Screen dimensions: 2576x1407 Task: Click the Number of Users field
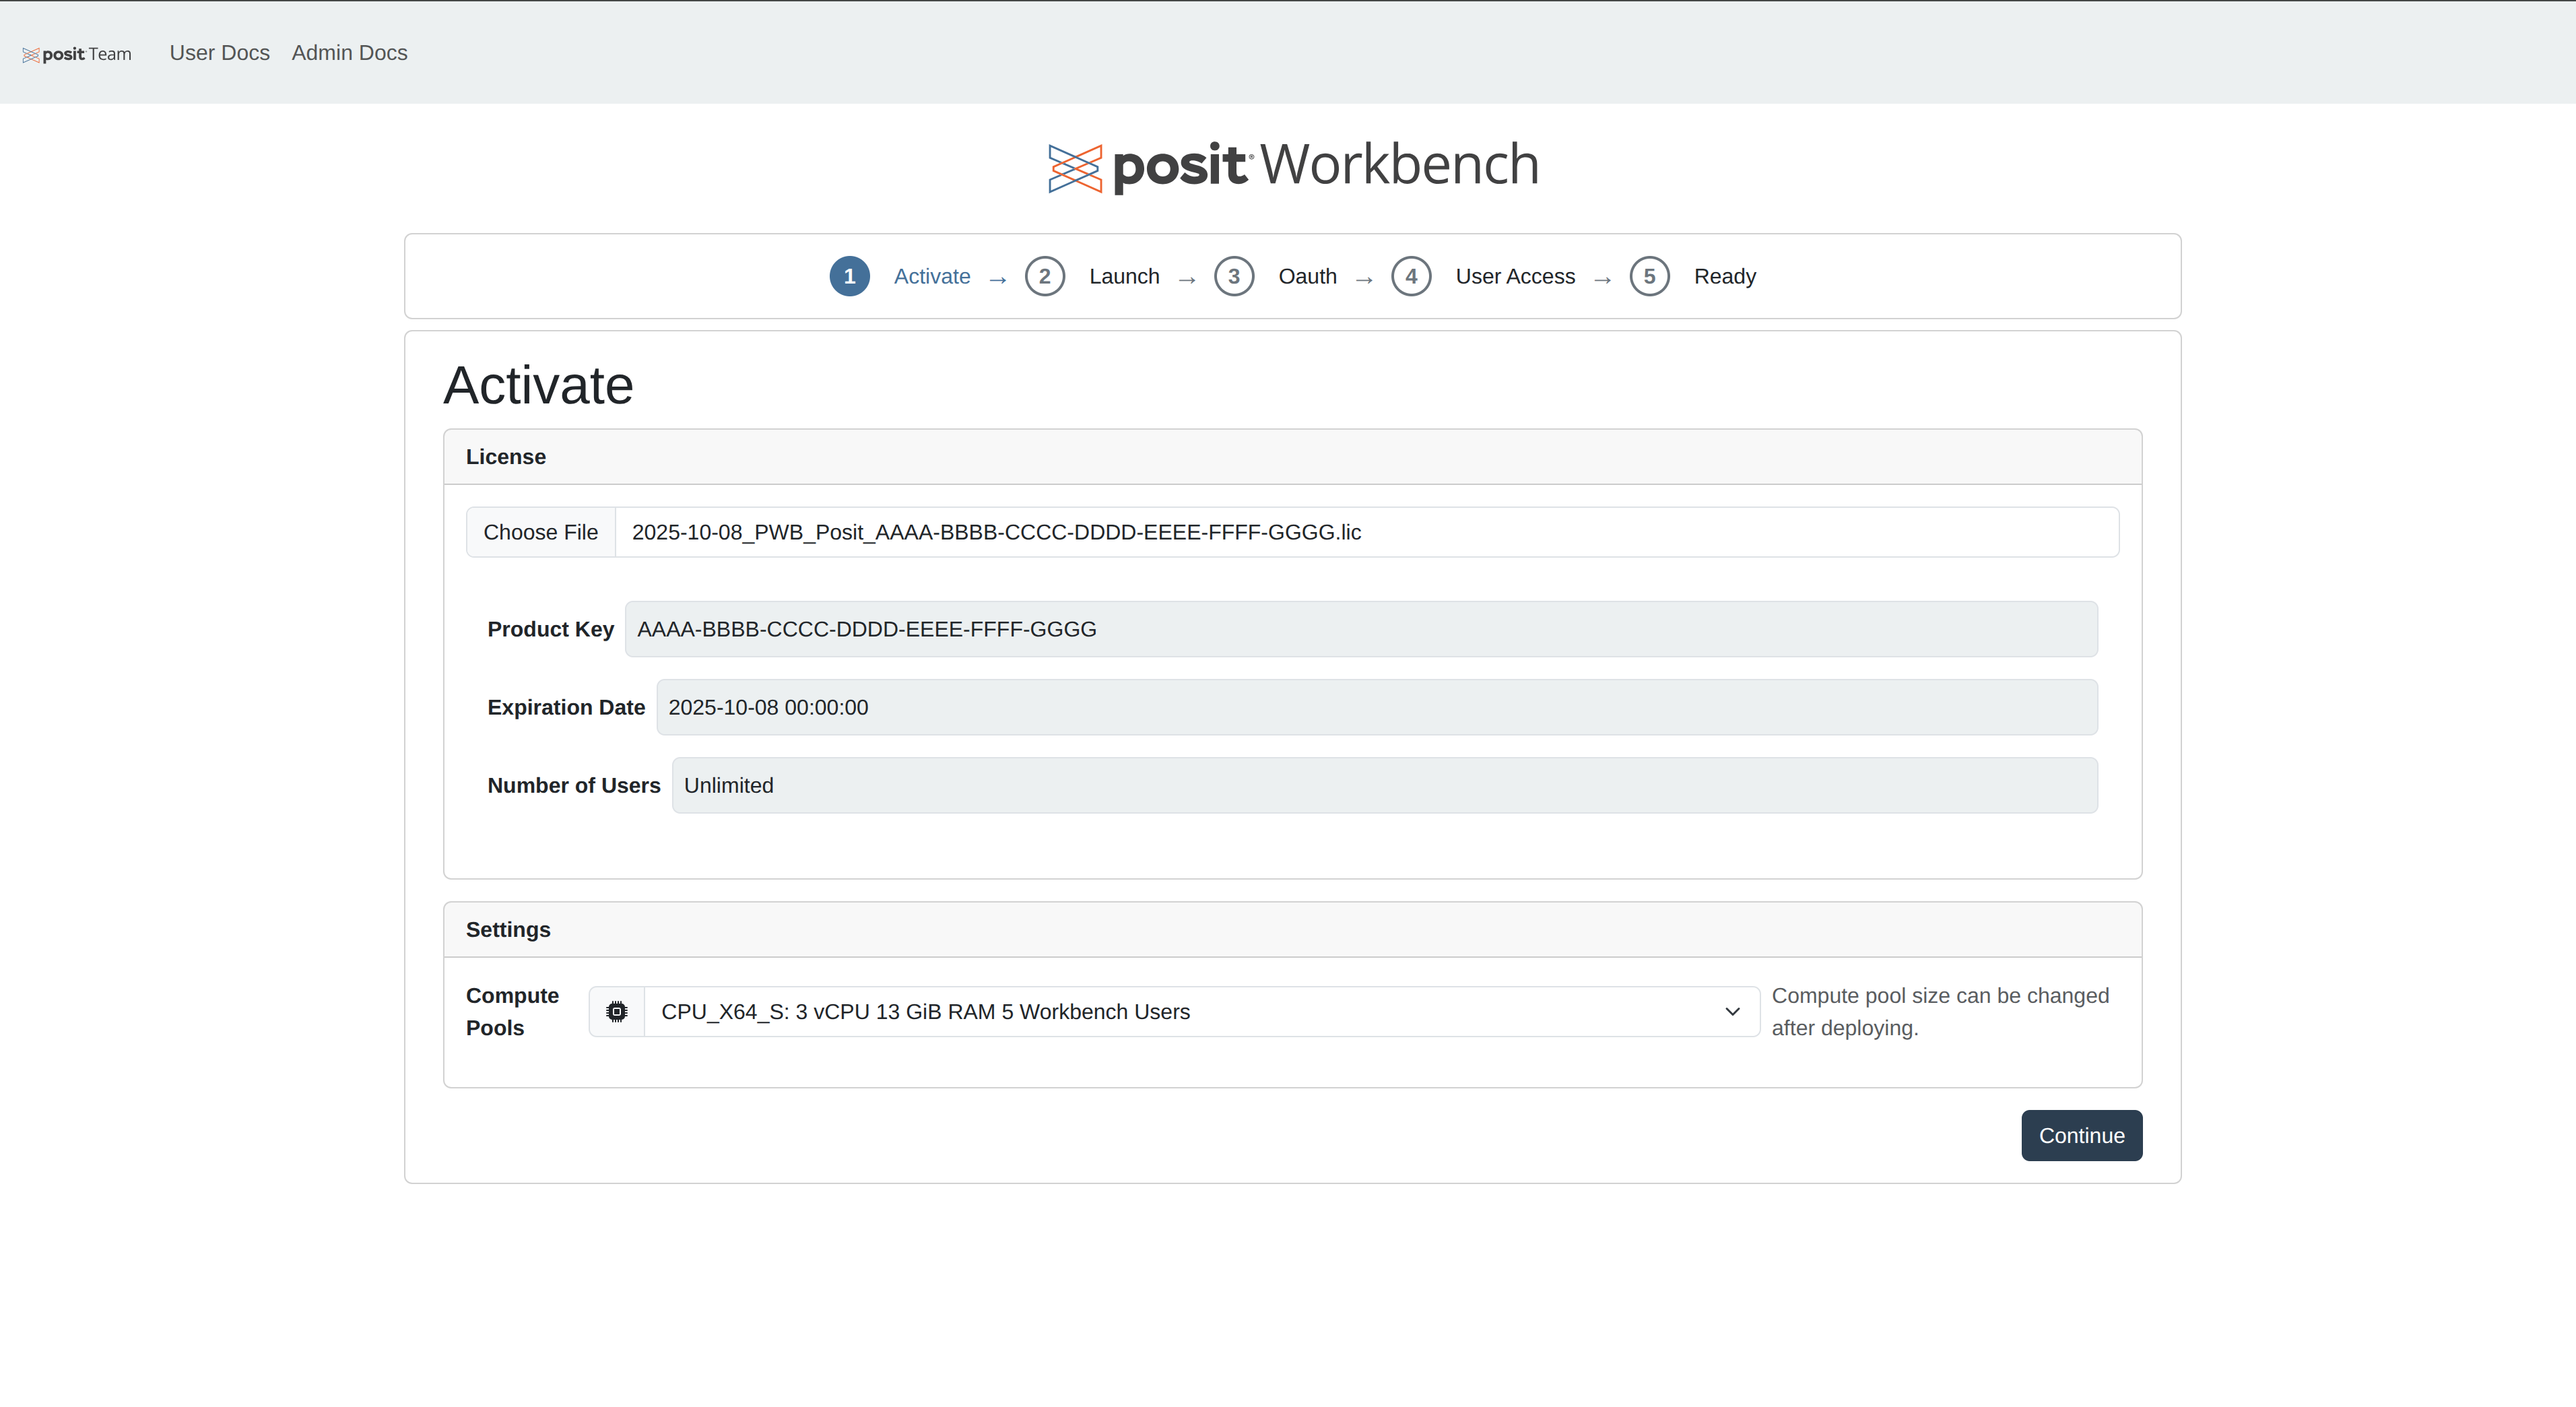click(1385, 786)
